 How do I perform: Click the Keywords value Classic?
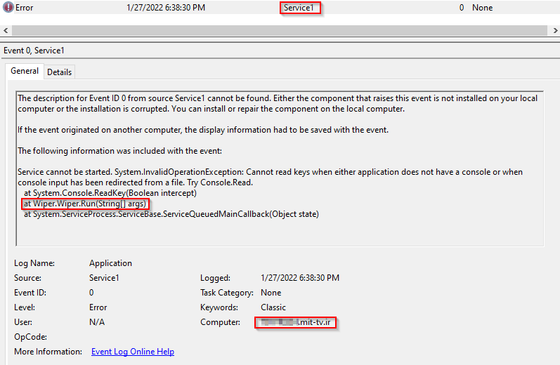click(x=273, y=307)
